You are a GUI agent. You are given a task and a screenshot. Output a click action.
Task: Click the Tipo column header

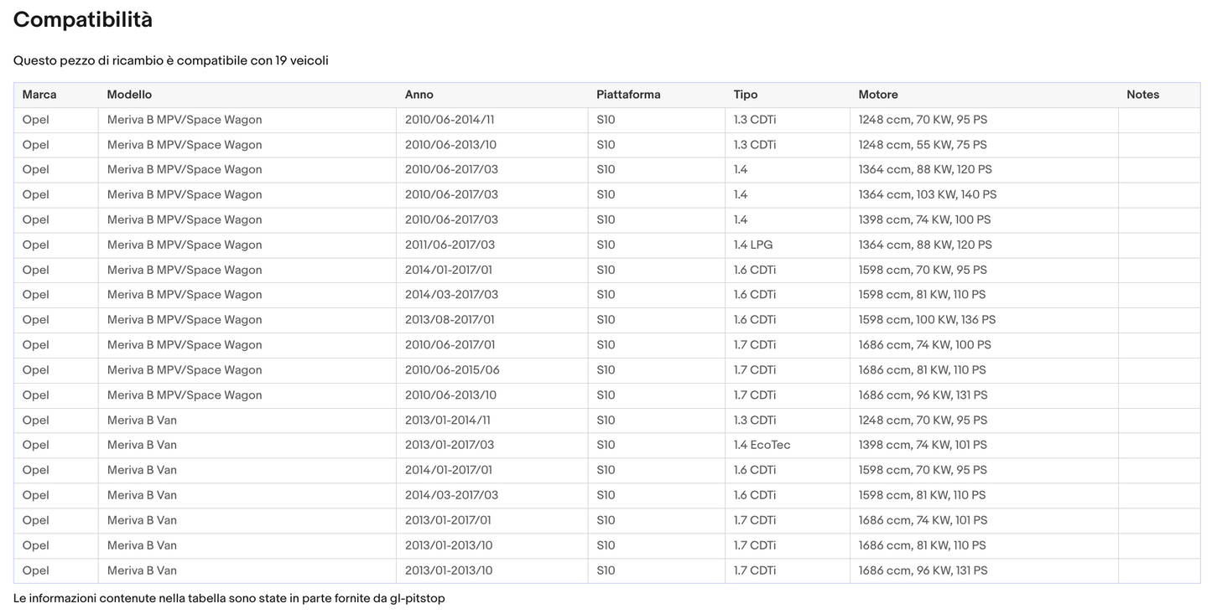[x=745, y=95]
